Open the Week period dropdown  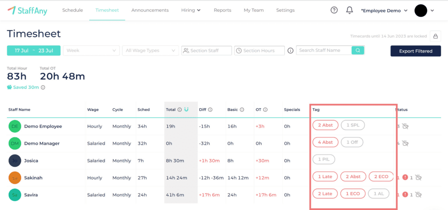pos(91,51)
